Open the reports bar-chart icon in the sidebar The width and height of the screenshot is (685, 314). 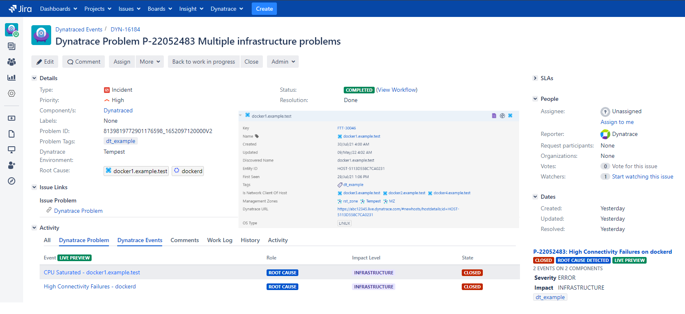click(12, 78)
